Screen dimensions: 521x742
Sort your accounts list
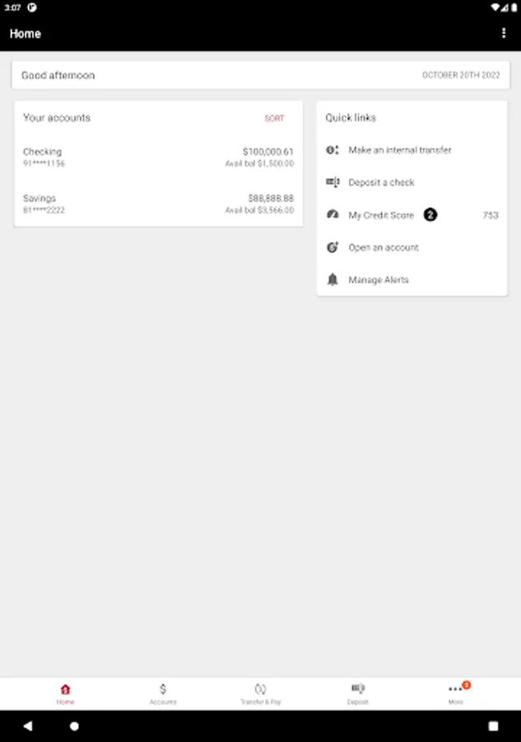point(274,118)
